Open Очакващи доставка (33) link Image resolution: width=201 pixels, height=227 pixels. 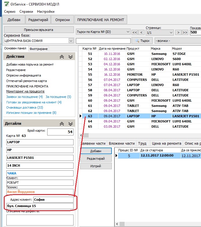pyautogui.click(x=25, y=107)
